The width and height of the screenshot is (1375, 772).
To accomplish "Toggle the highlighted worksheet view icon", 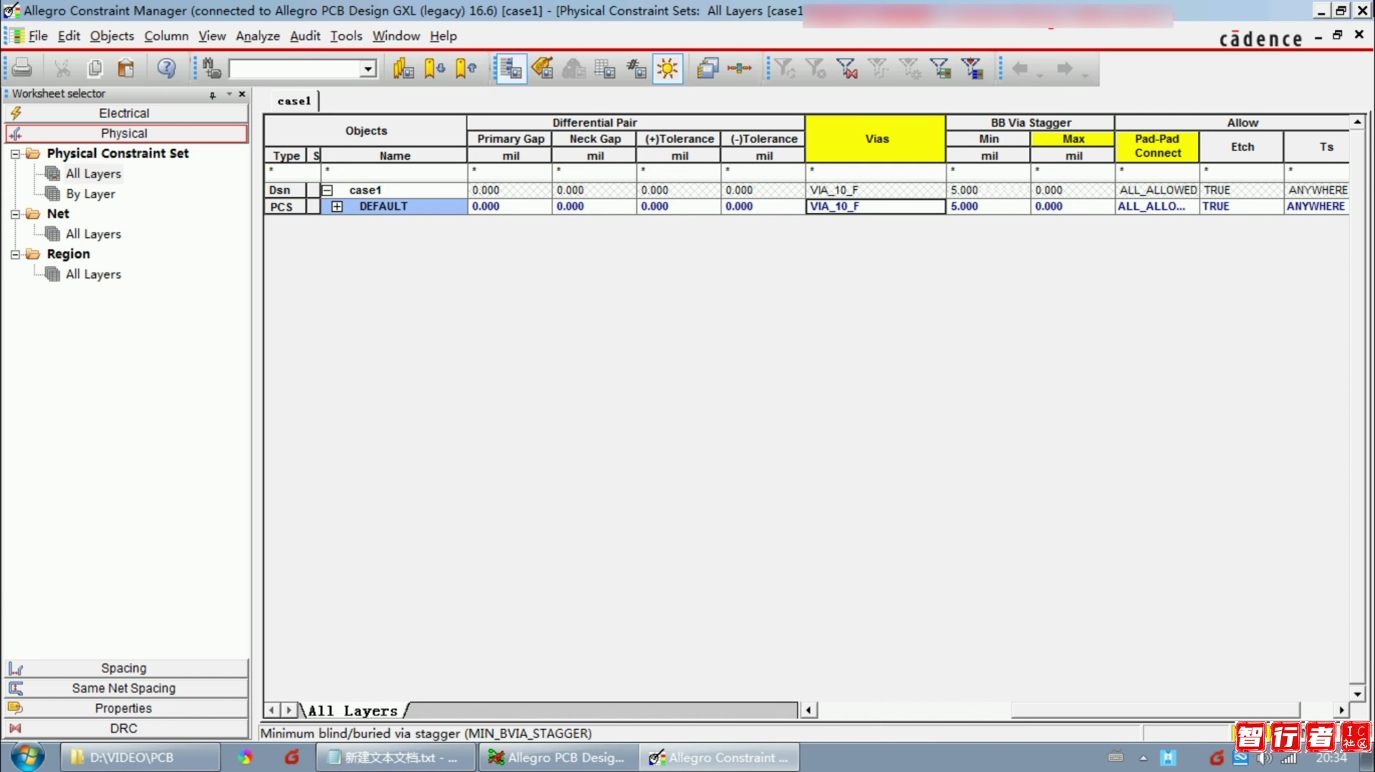I will click(x=510, y=68).
